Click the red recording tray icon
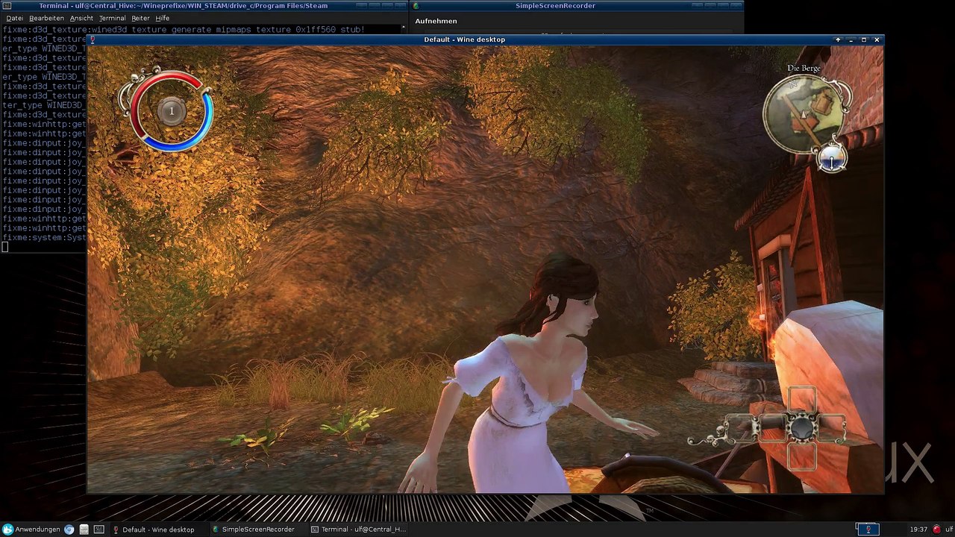955x537 pixels. (x=936, y=530)
